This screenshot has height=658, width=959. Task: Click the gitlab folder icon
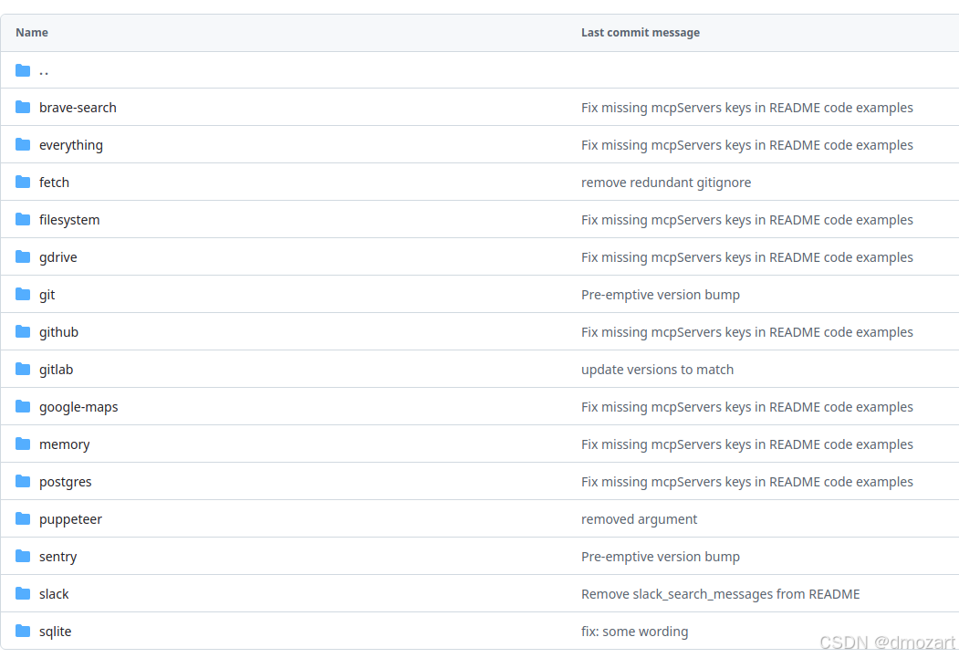[23, 370]
